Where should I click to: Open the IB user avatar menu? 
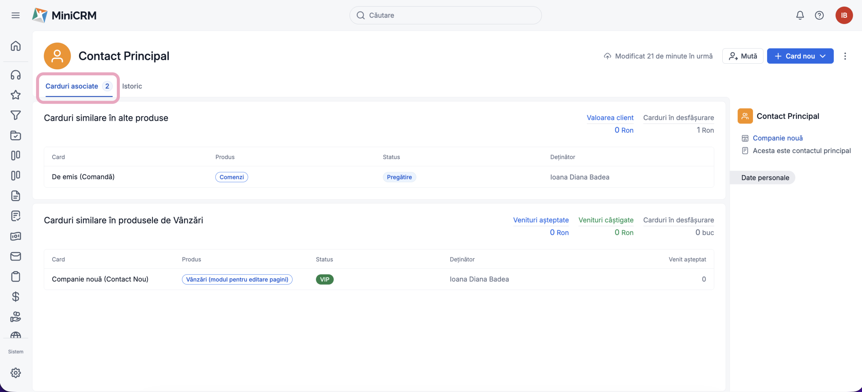843,15
